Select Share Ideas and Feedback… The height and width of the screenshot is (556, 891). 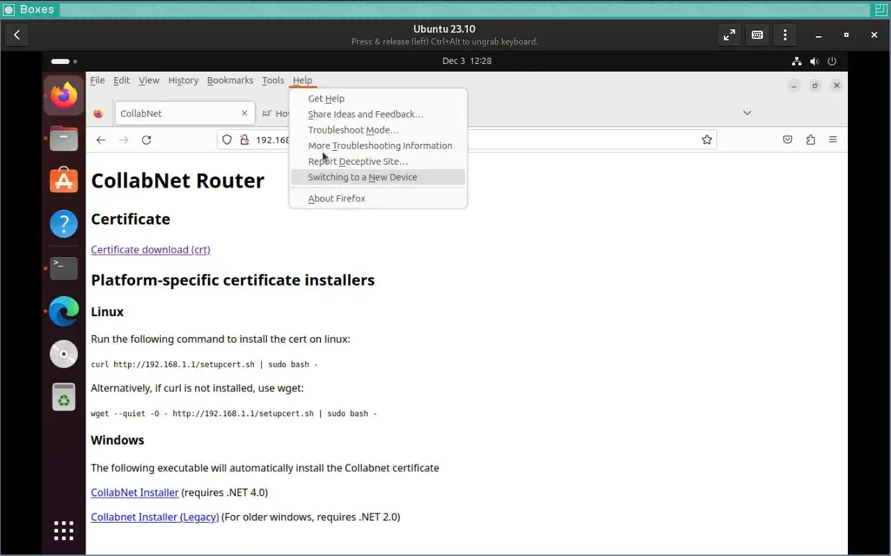click(378, 114)
